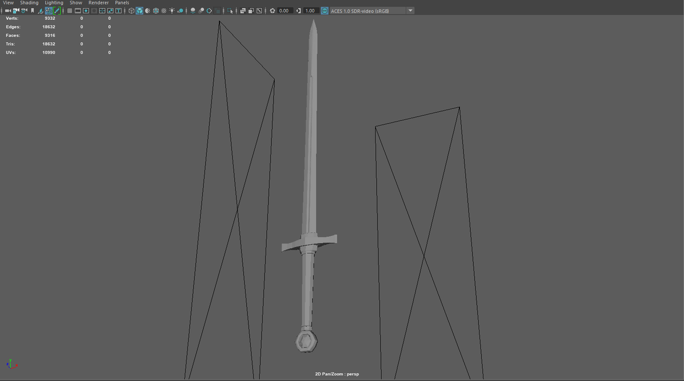Open the Camera Attributes icon
Viewport: 684px width, 381px height.
click(x=24, y=11)
